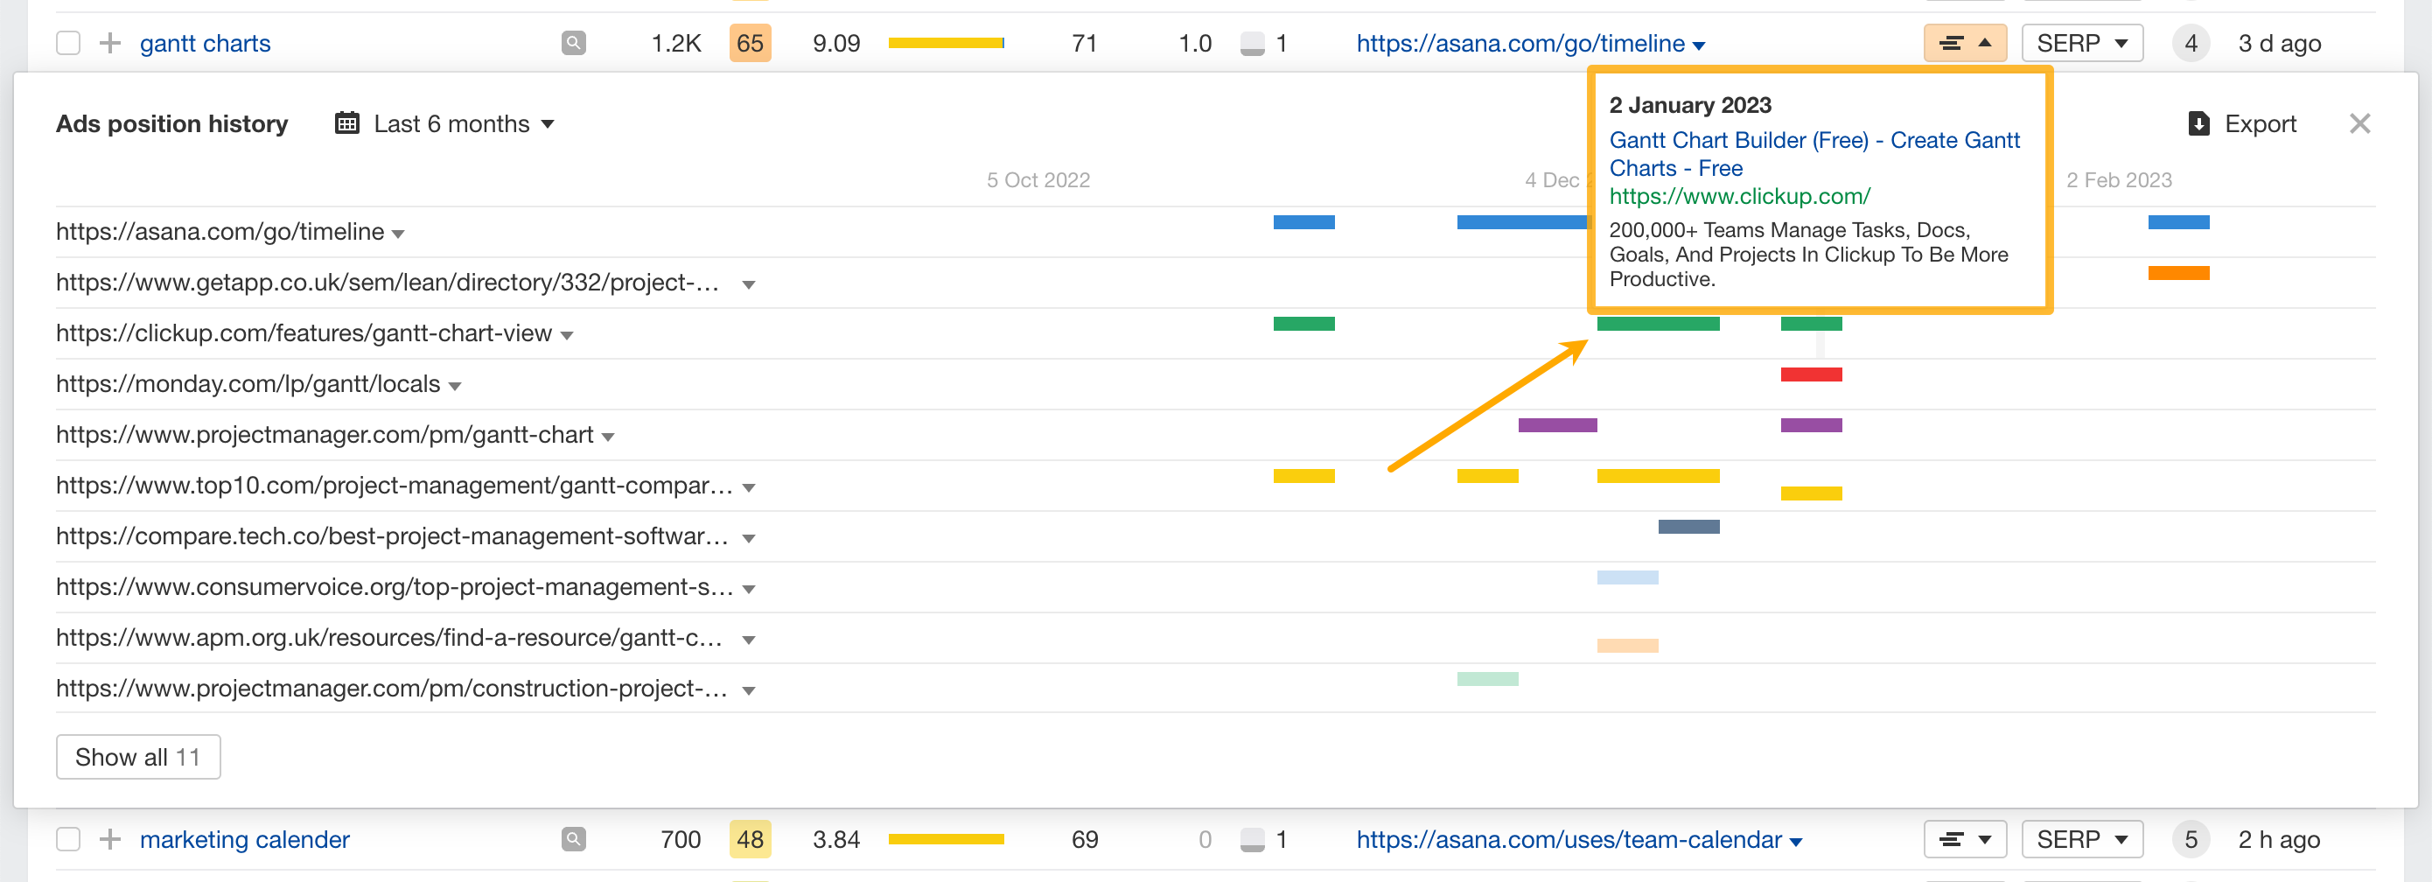Open asana.com/go/timeline link in top row
The height and width of the screenshot is (882, 2432).
coord(1520,44)
